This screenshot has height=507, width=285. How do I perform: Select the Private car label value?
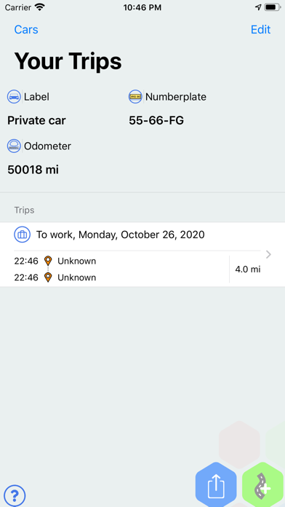[36, 121]
